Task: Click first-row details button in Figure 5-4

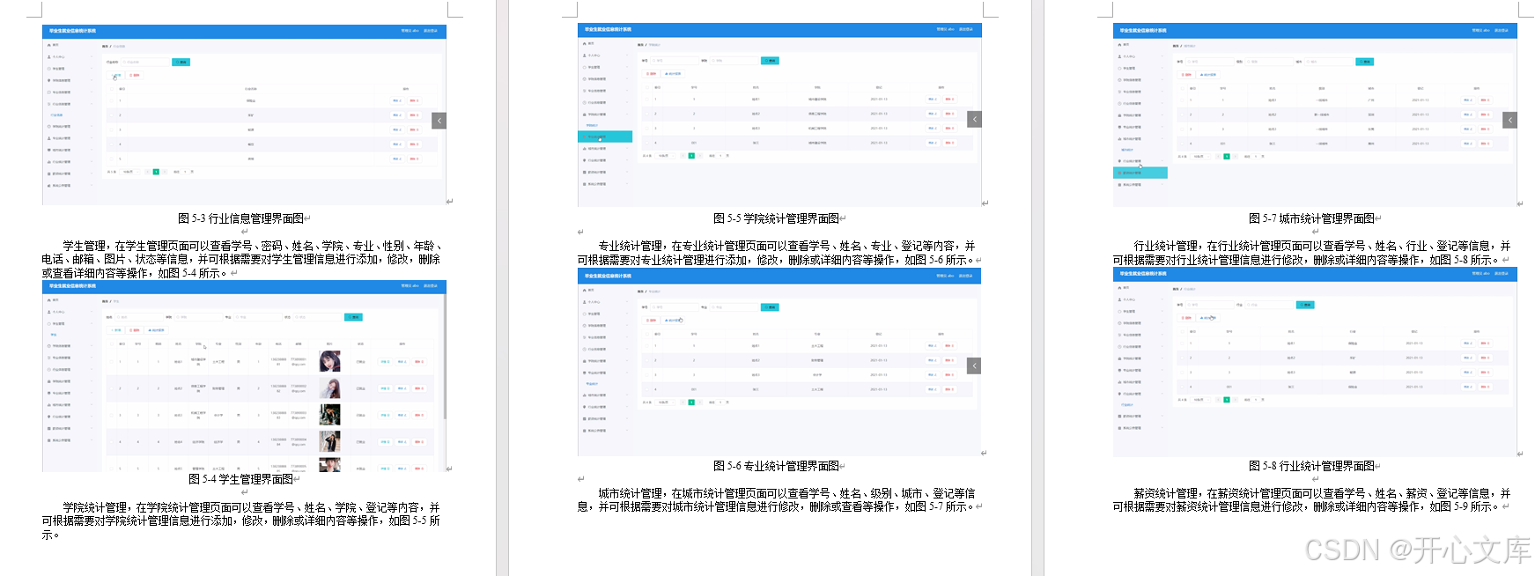Action: coord(385,362)
